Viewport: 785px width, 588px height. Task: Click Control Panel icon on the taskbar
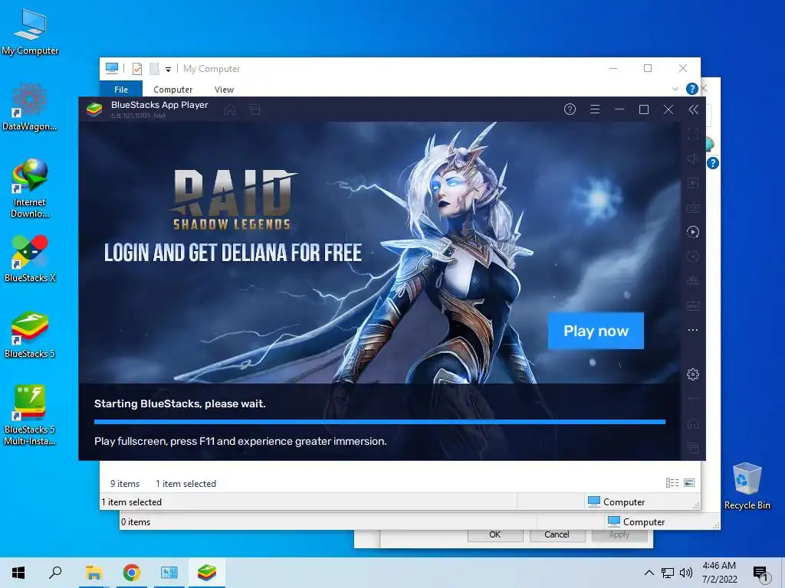tap(169, 573)
